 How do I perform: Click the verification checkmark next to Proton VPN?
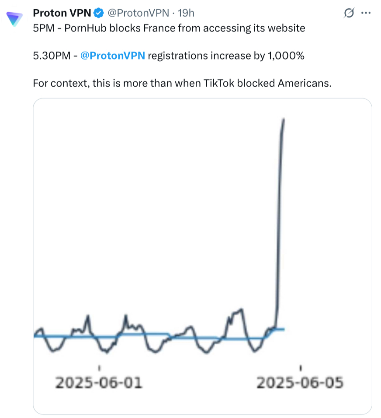tap(98, 13)
